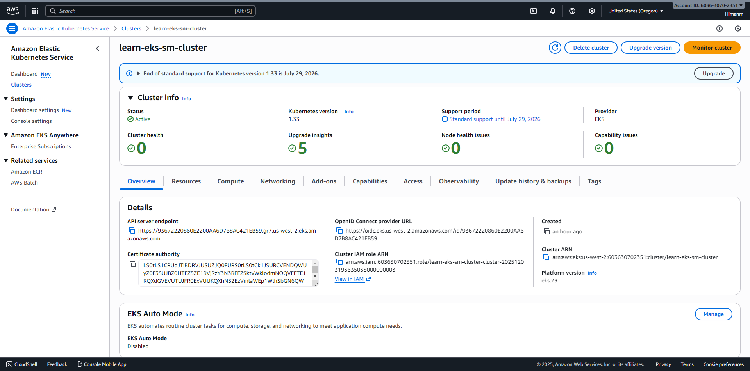750x371 pixels.
Task: Copy the API server endpoint
Action: [132, 231]
